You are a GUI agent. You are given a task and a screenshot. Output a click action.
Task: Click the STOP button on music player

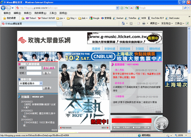(x=137, y=127)
